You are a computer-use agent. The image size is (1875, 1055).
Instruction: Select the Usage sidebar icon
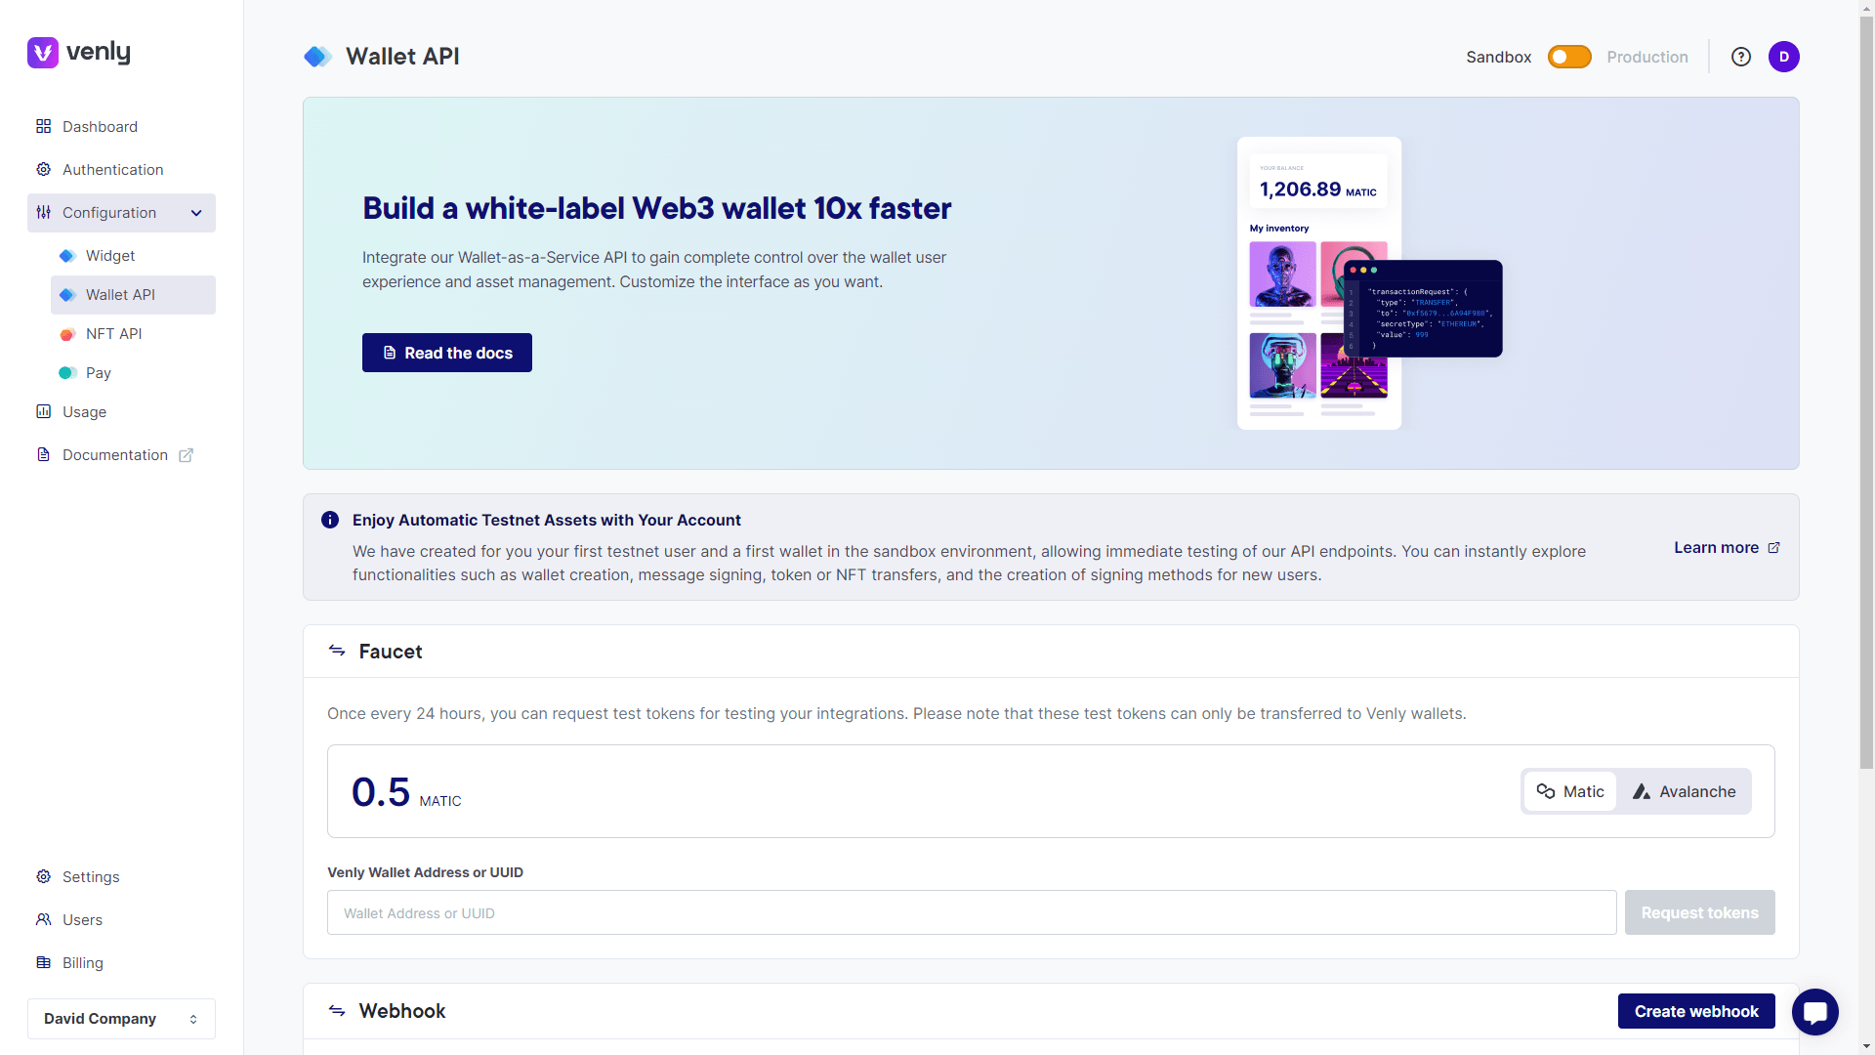point(44,411)
